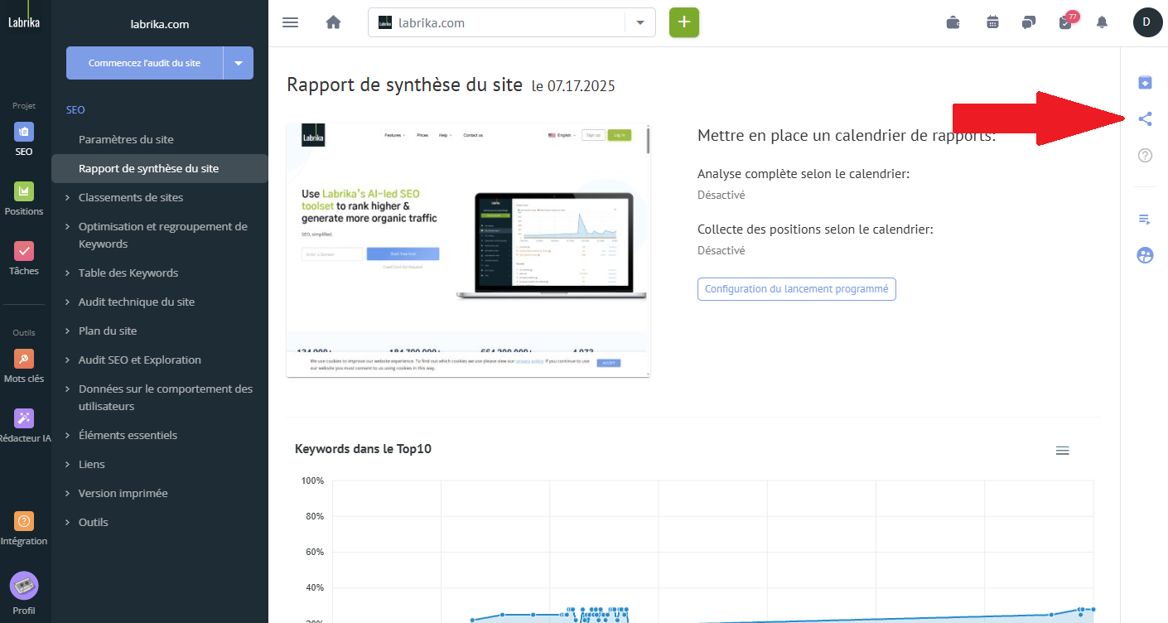
Task: Click the Collecte des positions selon le calendrier label
Action: pos(815,229)
